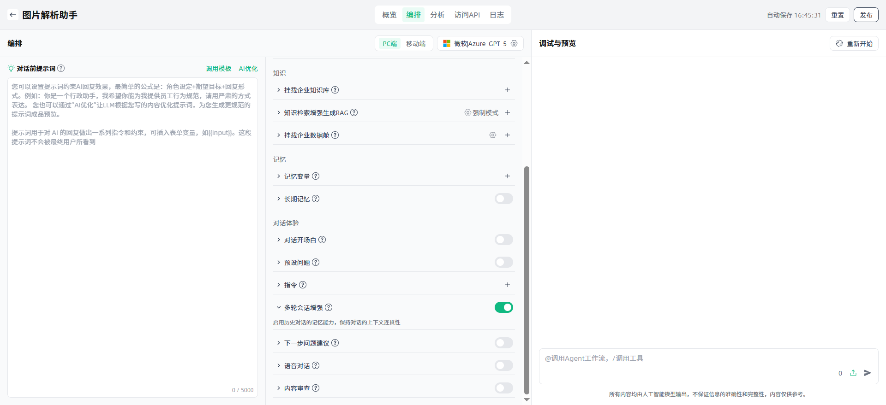Open the 访问API tab
Screen dimensions: 886x405
coord(467,15)
